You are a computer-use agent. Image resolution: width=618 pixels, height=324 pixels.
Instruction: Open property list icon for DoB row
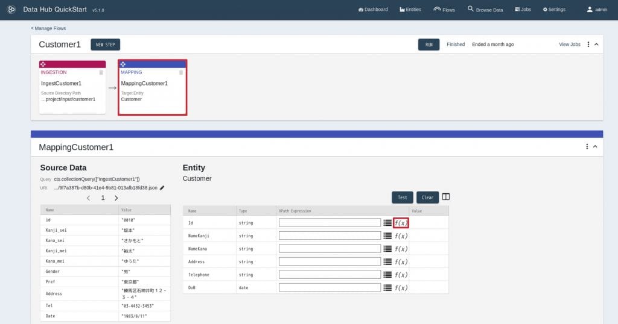[387, 287]
